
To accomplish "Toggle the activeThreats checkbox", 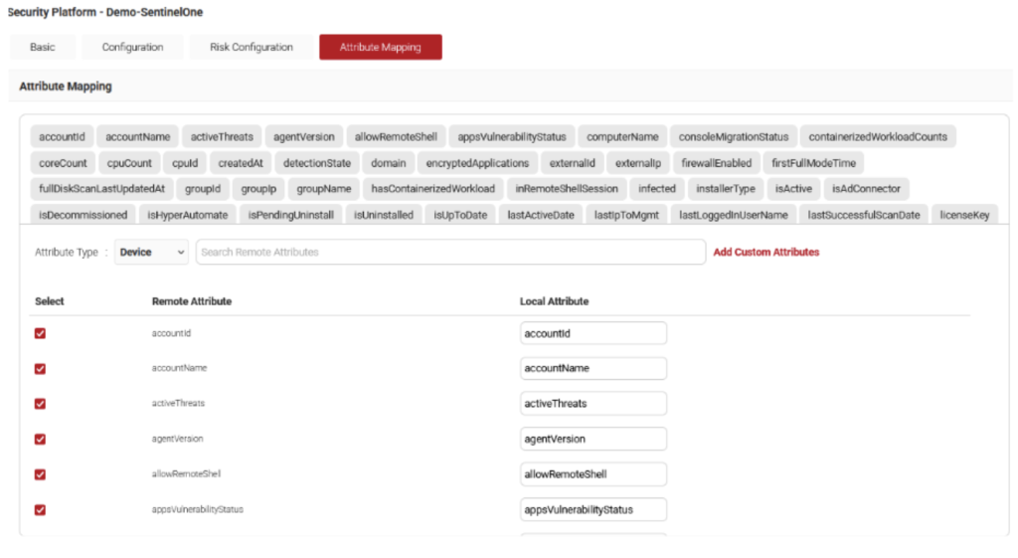I will 40,404.
